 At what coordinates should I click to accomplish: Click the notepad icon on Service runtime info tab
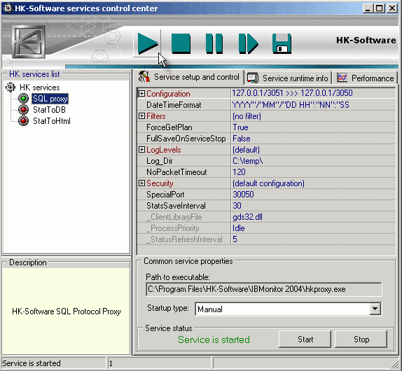click(253, 78)
